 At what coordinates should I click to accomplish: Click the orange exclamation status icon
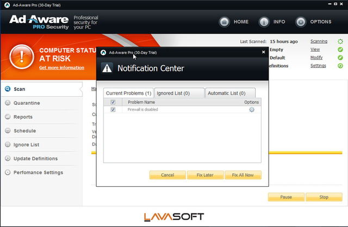pos(22,56)
